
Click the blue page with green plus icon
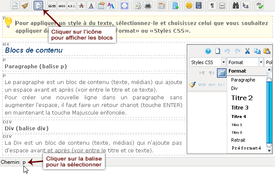pos(175,6)
